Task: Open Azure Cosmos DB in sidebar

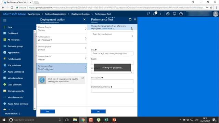Action: click(x=16, y=72)
